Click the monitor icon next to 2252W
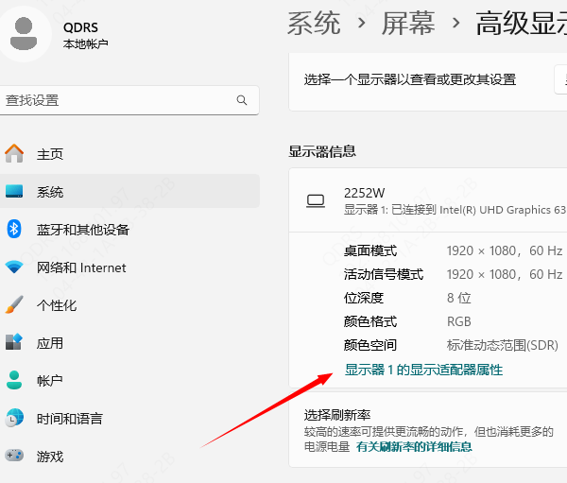567x483 pixels. (316, 199)
